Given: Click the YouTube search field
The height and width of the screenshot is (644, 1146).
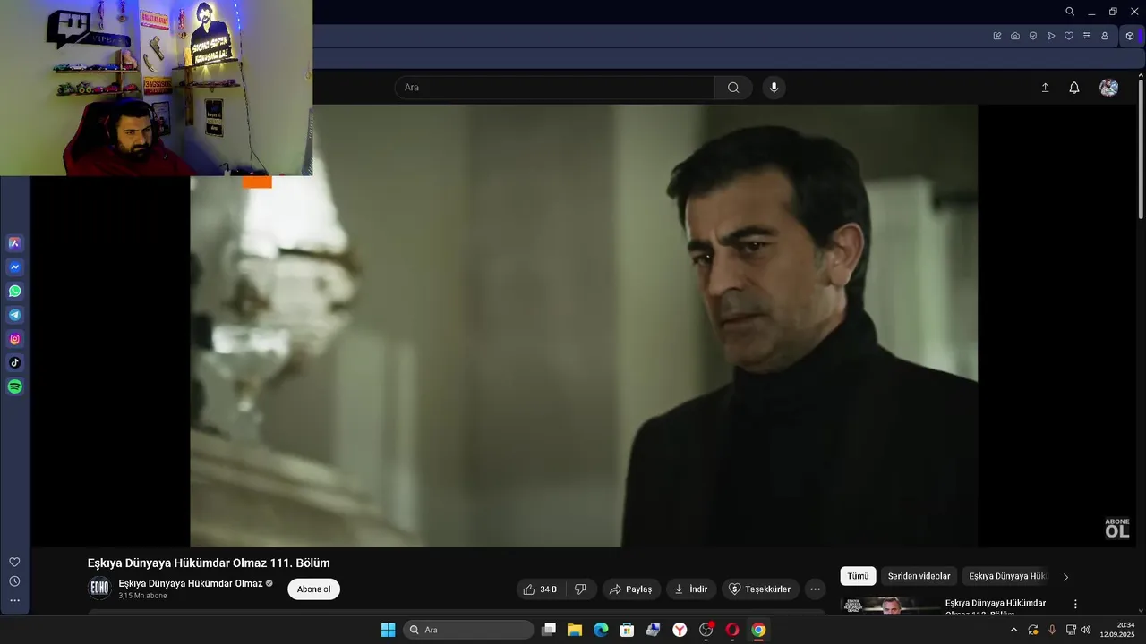Looking at the screenshot, I should tap(554, 88).
